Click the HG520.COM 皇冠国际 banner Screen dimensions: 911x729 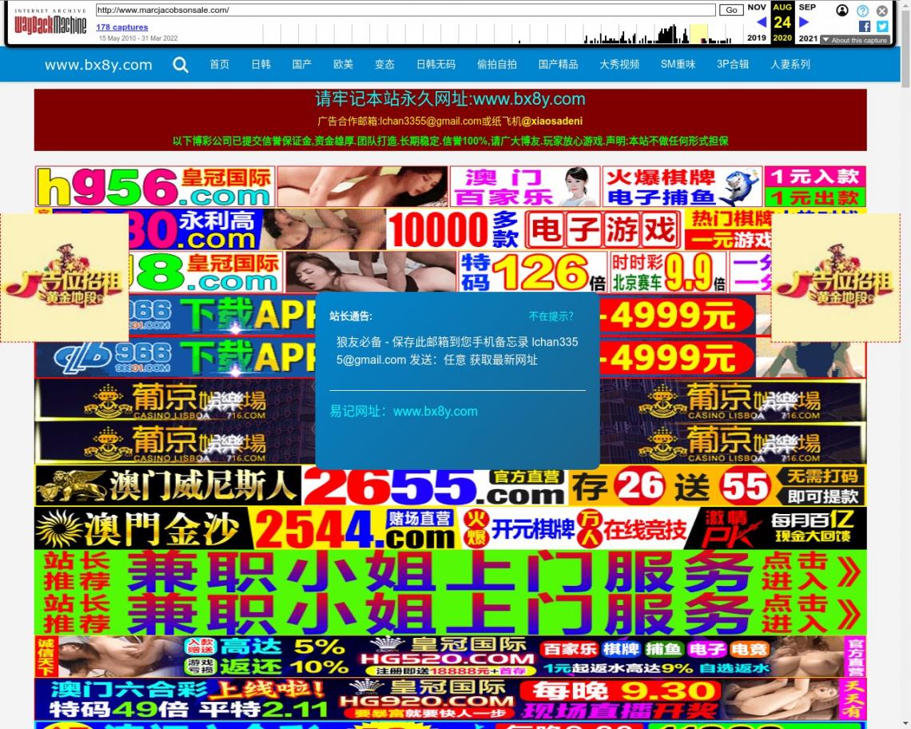pos(450,656)
